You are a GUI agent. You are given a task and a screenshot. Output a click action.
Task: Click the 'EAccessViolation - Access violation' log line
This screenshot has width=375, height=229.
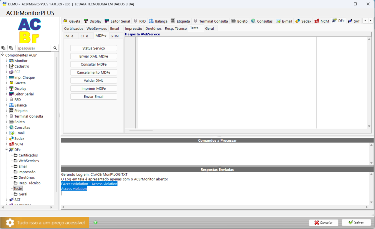coord(89,184)
